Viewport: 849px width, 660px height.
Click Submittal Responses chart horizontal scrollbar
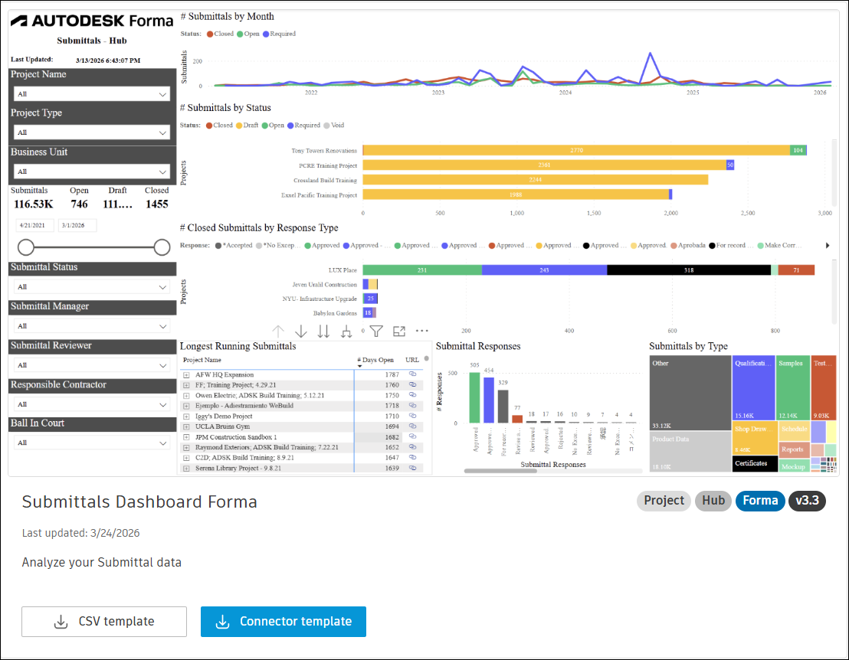point(500,471)
